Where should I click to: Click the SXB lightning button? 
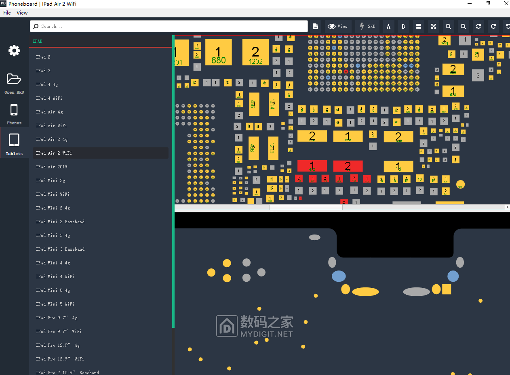click(367, 26)
